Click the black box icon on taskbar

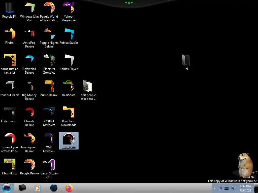click(22, 188)
